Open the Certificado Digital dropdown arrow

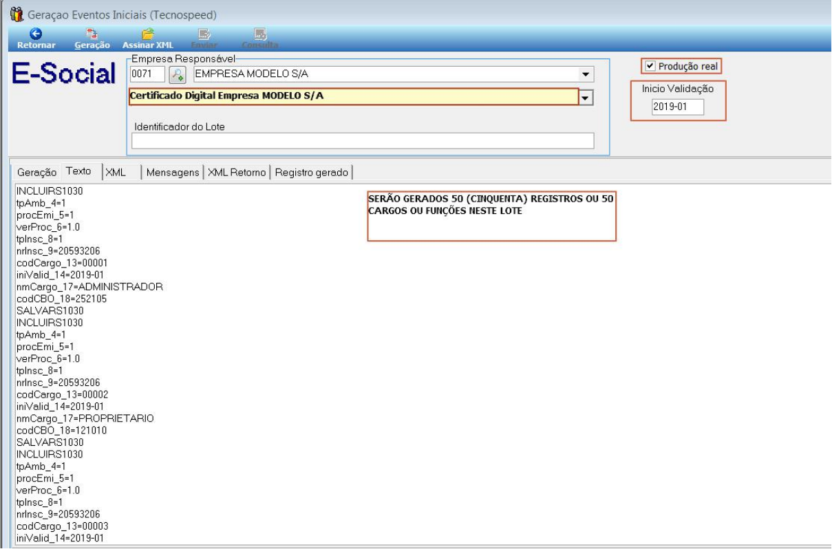(586, 98)
